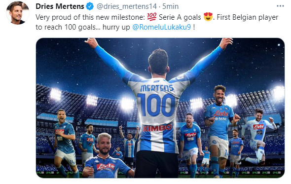Click the 'hurry up' text before the mention
Screen dimensions: 291x184
click(x=116, y=27)
